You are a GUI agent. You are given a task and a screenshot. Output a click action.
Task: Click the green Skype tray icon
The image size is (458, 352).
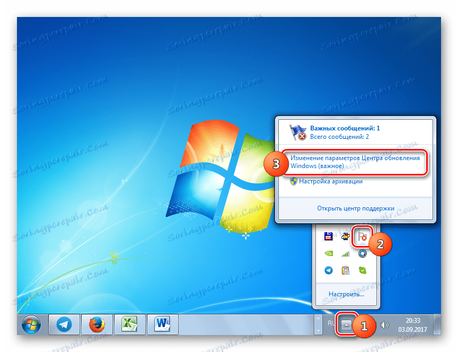(x=363, y=270)
